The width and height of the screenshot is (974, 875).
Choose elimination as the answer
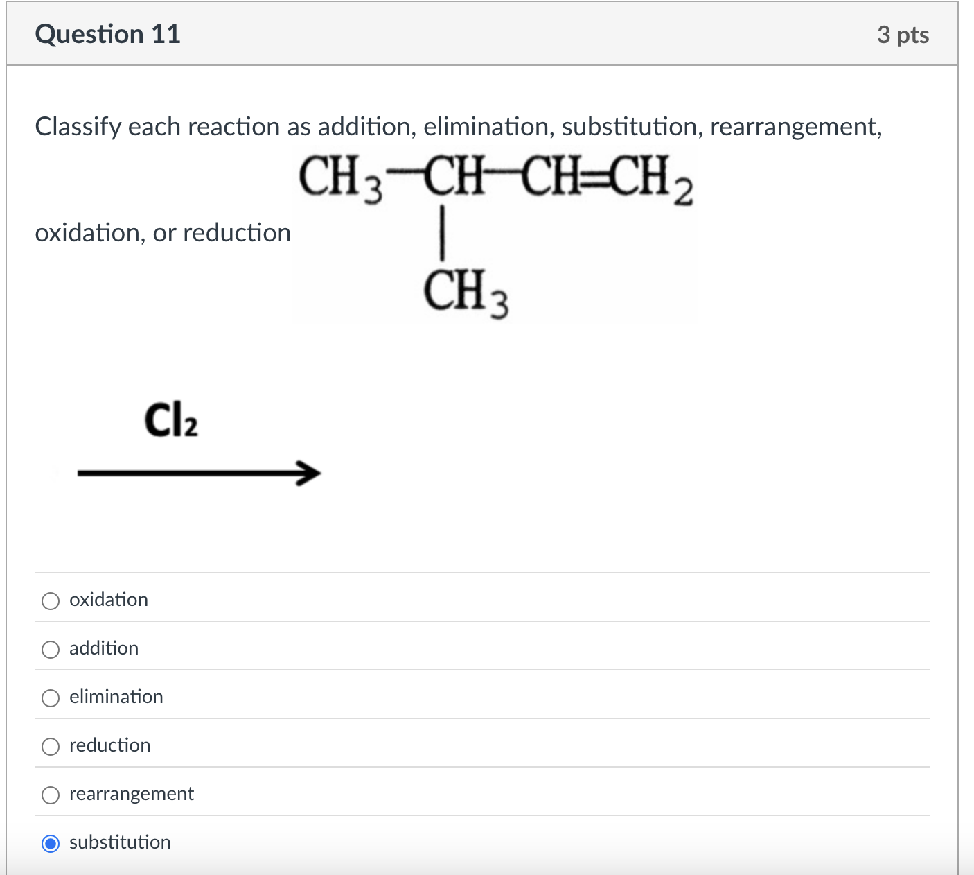point(50,698)
